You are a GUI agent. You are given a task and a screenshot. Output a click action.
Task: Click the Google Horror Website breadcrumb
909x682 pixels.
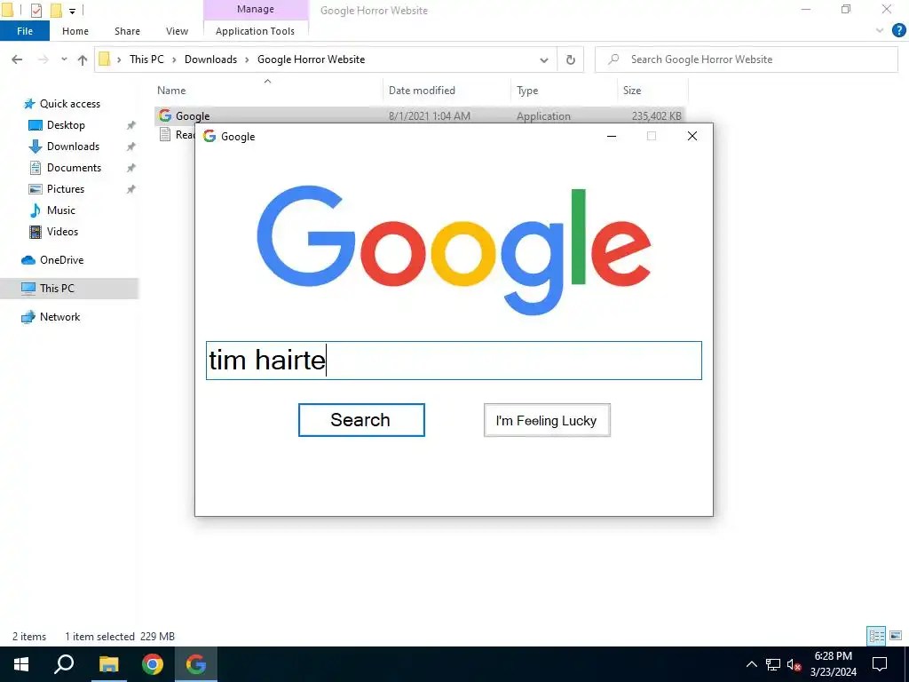click(x=312, y=59)
